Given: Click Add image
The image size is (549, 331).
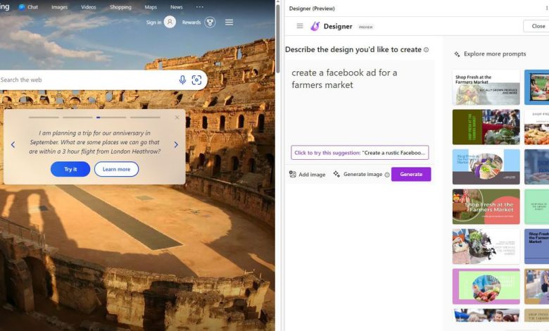Looking at the screenshot, I should pos(308,174).
